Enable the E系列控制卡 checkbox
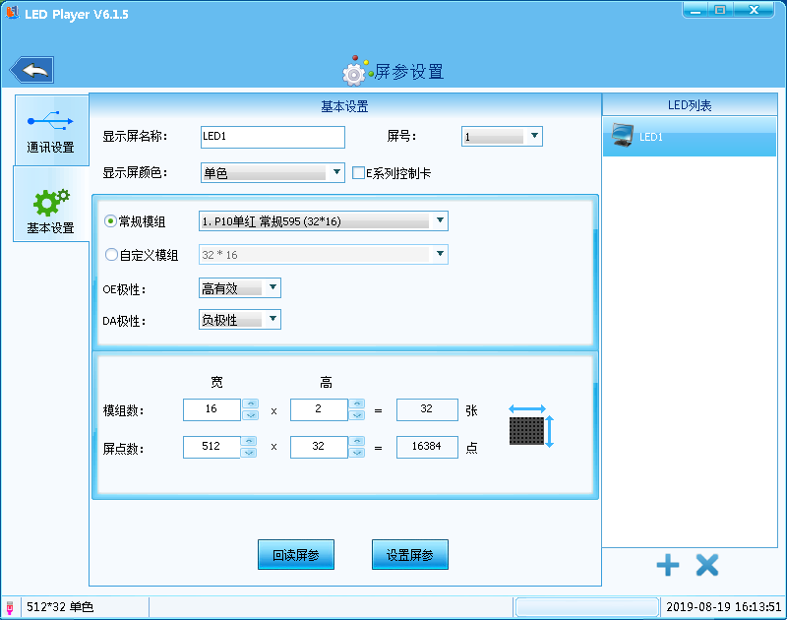Image resolution: width=787 pixels, height=620 pixels. tap(358, 173)
